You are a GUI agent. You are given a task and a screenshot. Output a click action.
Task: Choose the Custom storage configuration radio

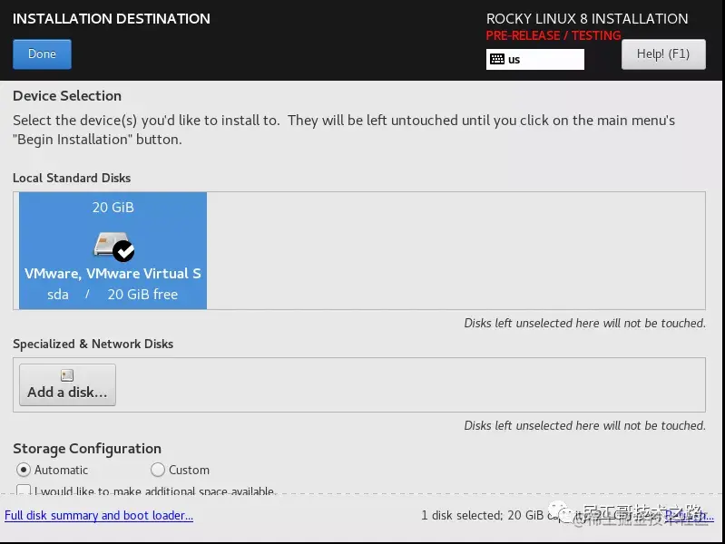[158, 470]
